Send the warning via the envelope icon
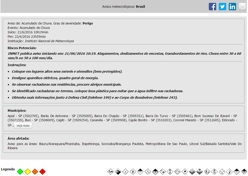Viewport: 248px width, 176px height. (242, 7)
